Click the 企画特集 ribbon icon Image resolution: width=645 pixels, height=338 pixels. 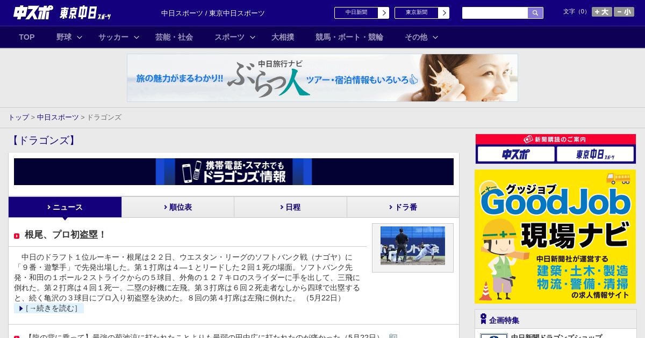[x=483, y=319]
